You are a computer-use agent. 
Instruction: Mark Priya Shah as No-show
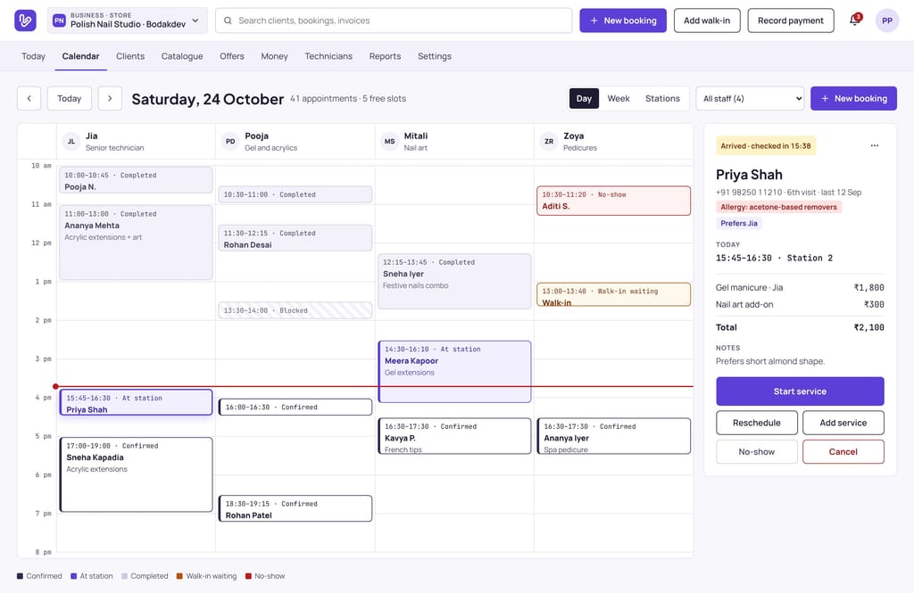coord(757,451)
